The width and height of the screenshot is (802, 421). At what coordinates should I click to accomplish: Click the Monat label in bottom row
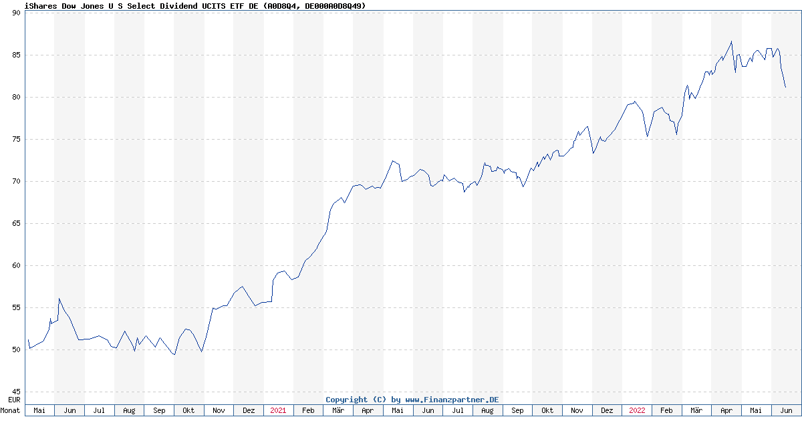[11, 410]
